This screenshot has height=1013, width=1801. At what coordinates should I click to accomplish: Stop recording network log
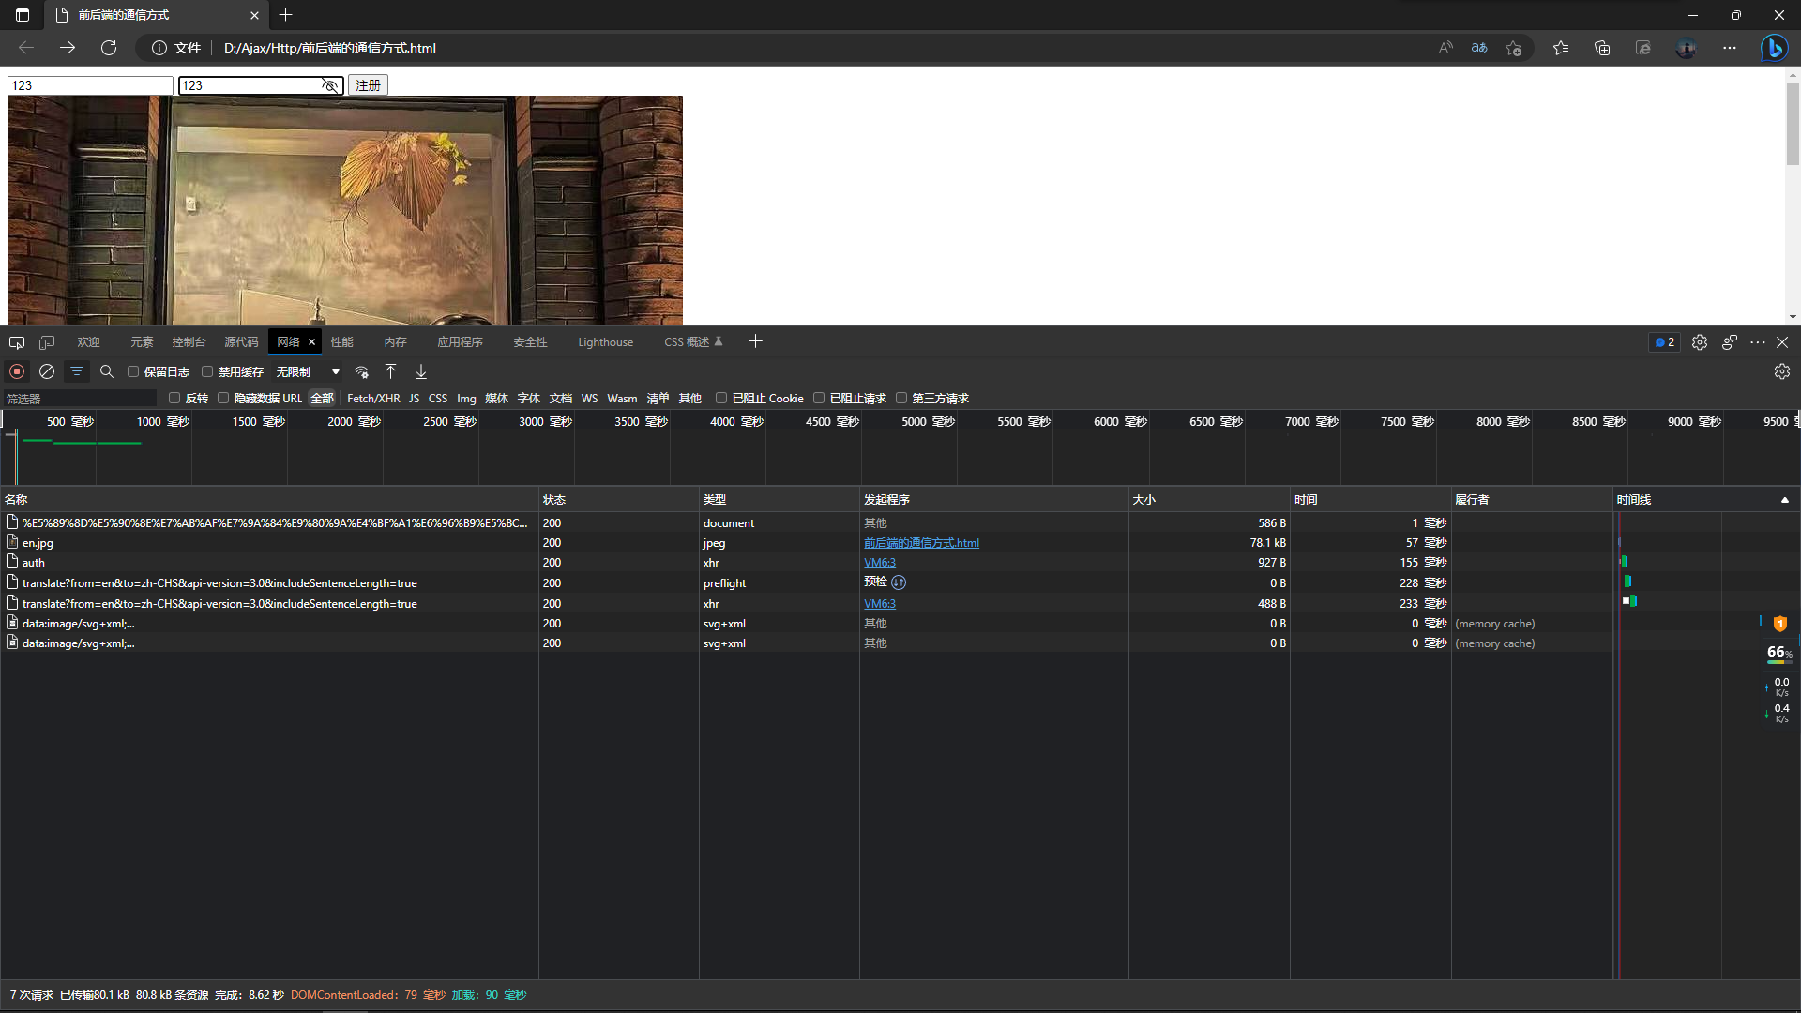tap(17, 371)
